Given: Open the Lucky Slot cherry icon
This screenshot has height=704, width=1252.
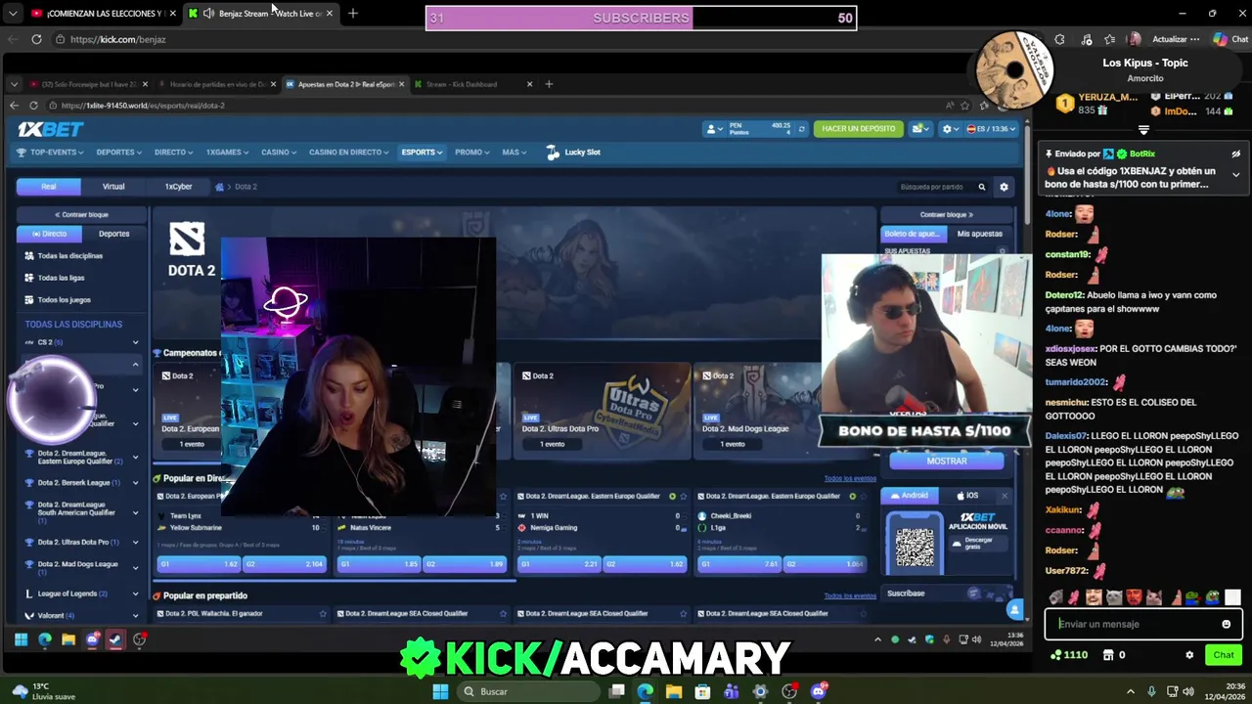Looking at the screenshot, I should (x=553, y=153).
